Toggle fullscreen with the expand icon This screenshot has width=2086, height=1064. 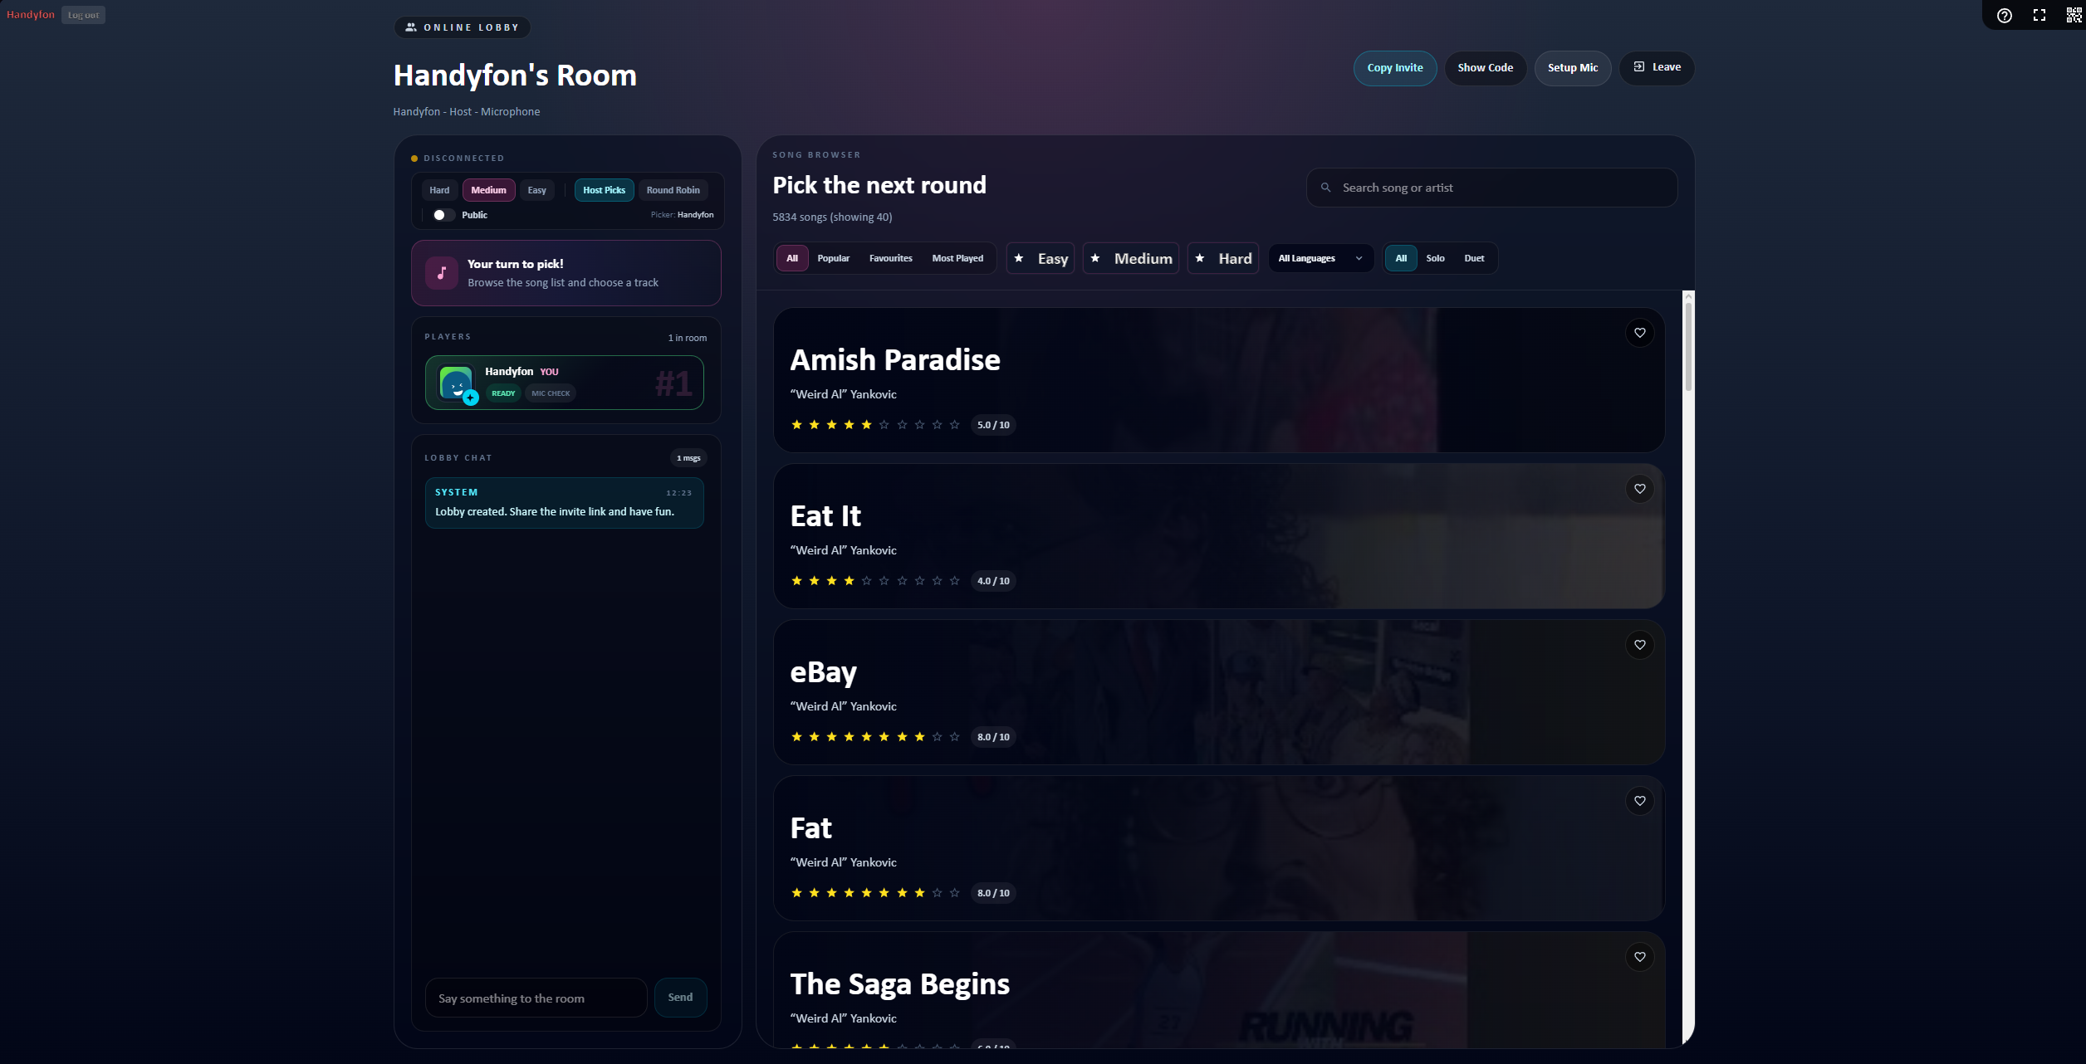pyautogui.click(x=2039, y=15)
